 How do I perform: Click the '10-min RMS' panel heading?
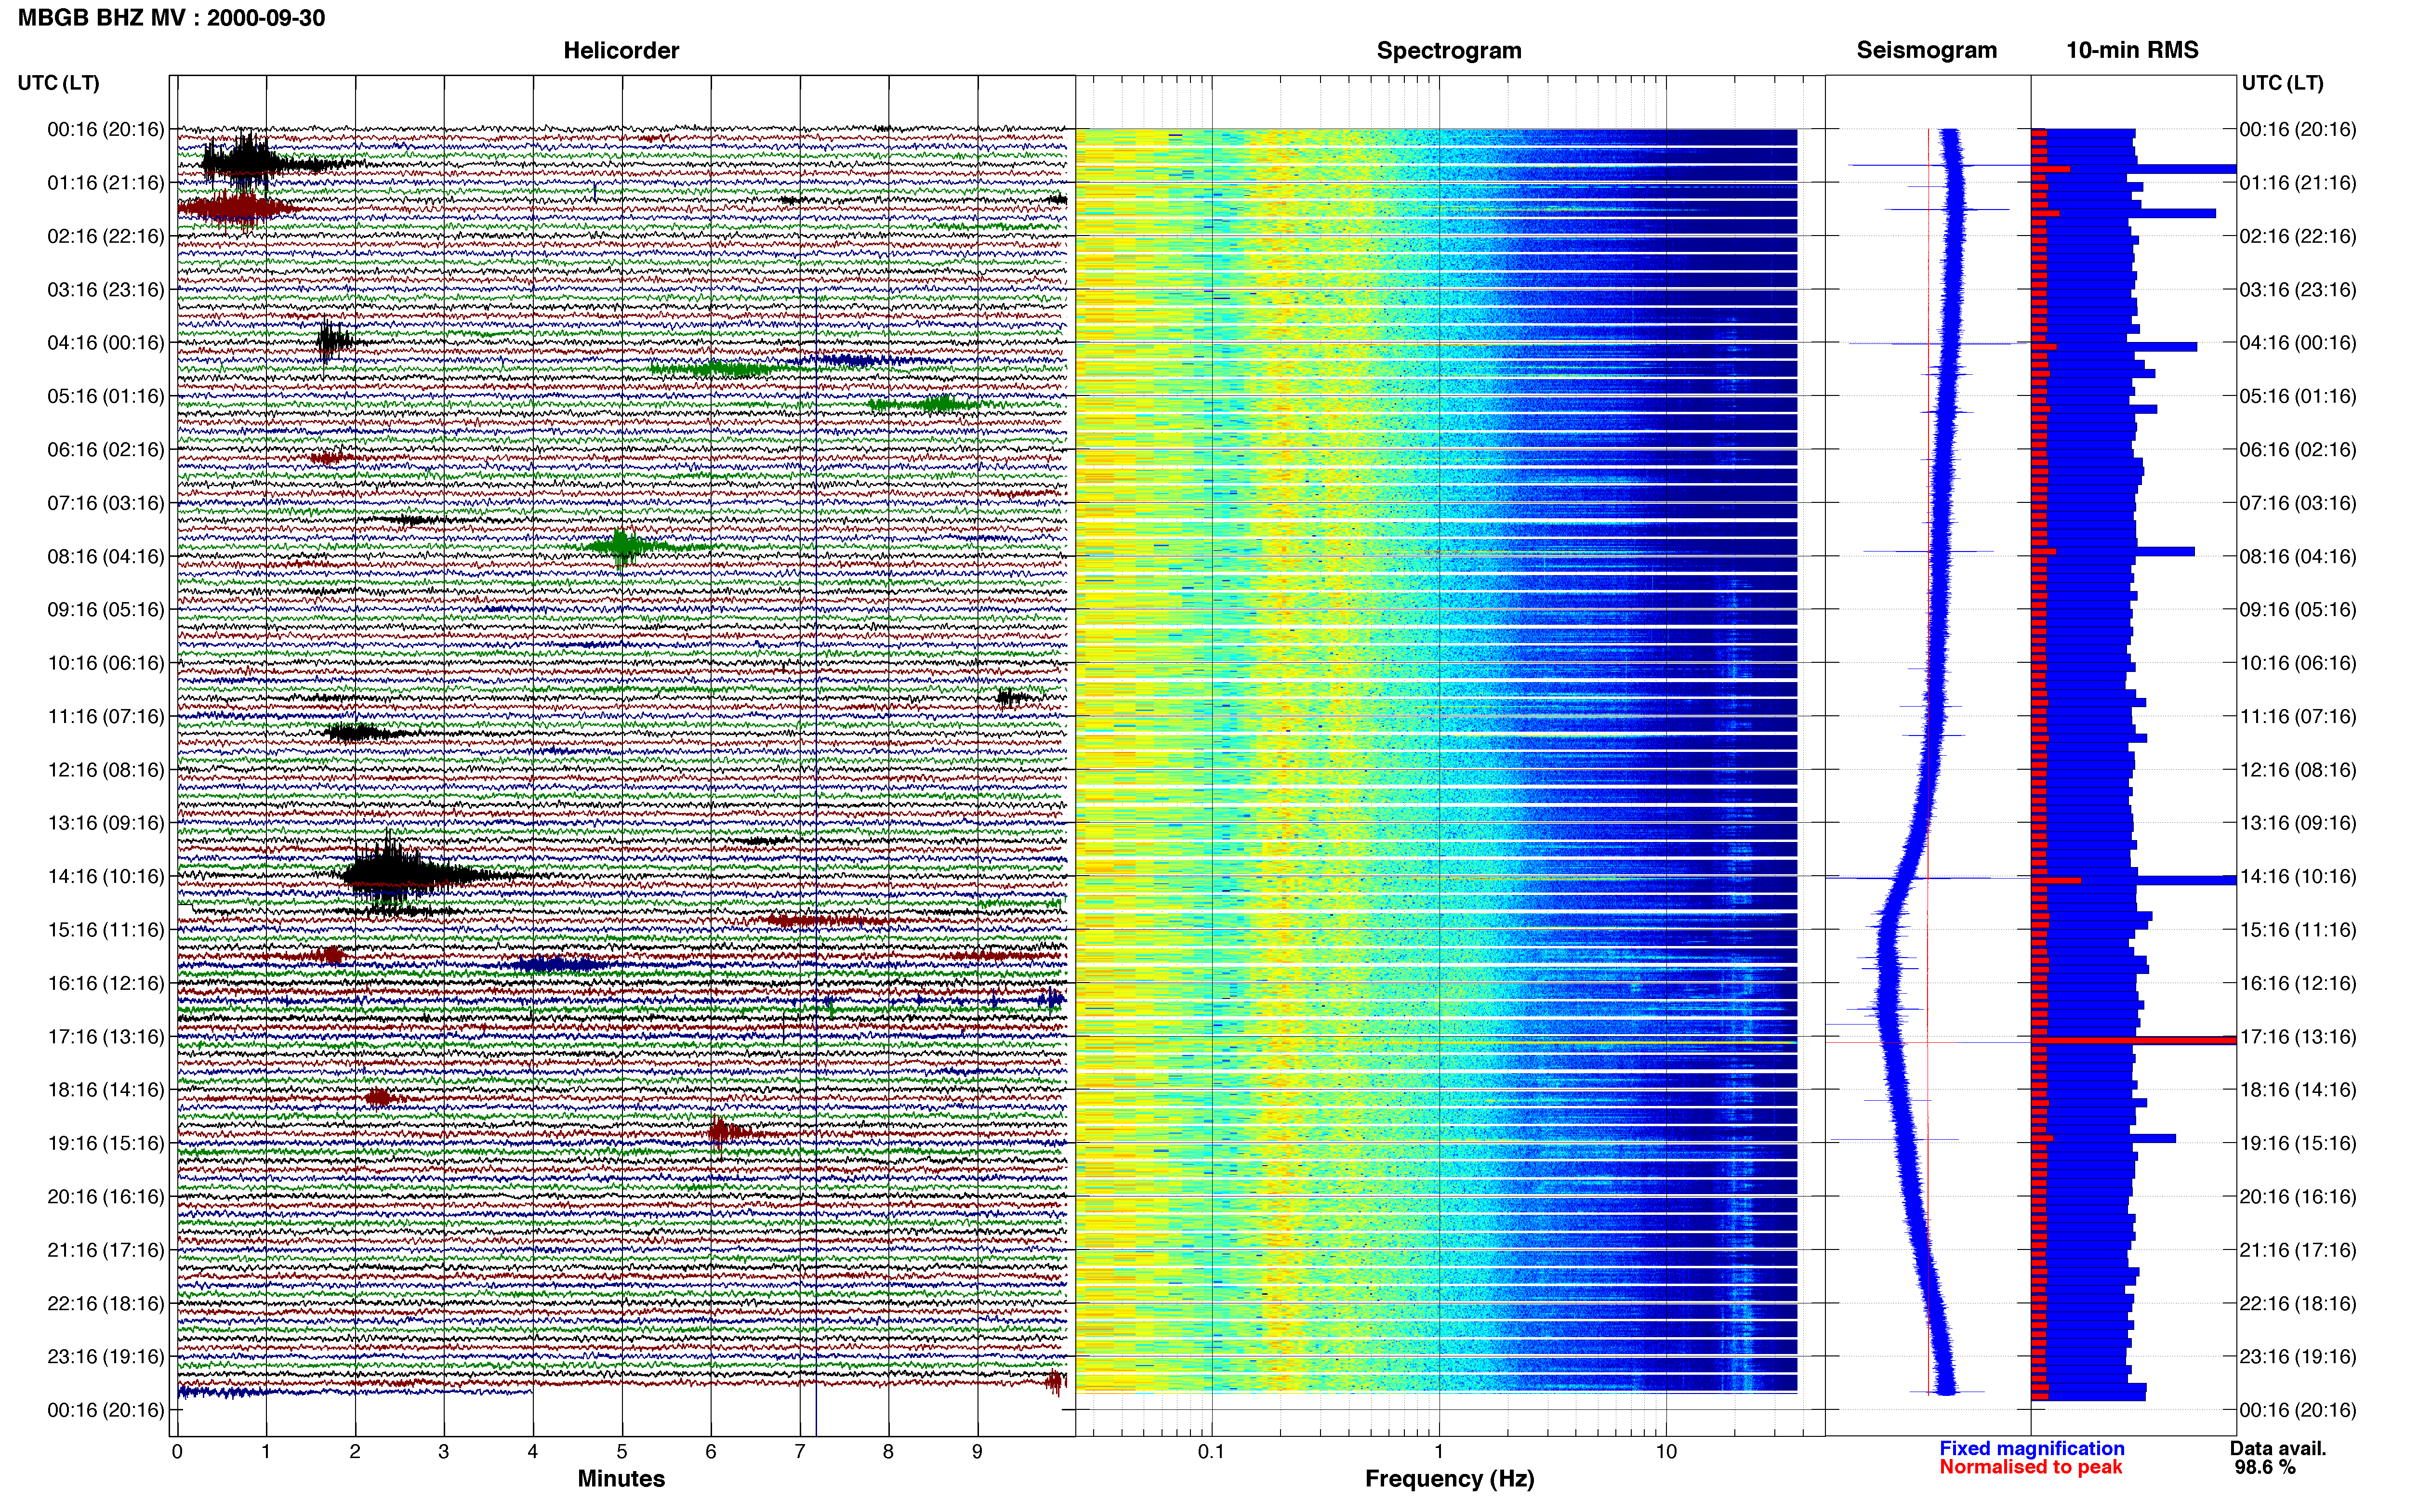coord(2132,51)
